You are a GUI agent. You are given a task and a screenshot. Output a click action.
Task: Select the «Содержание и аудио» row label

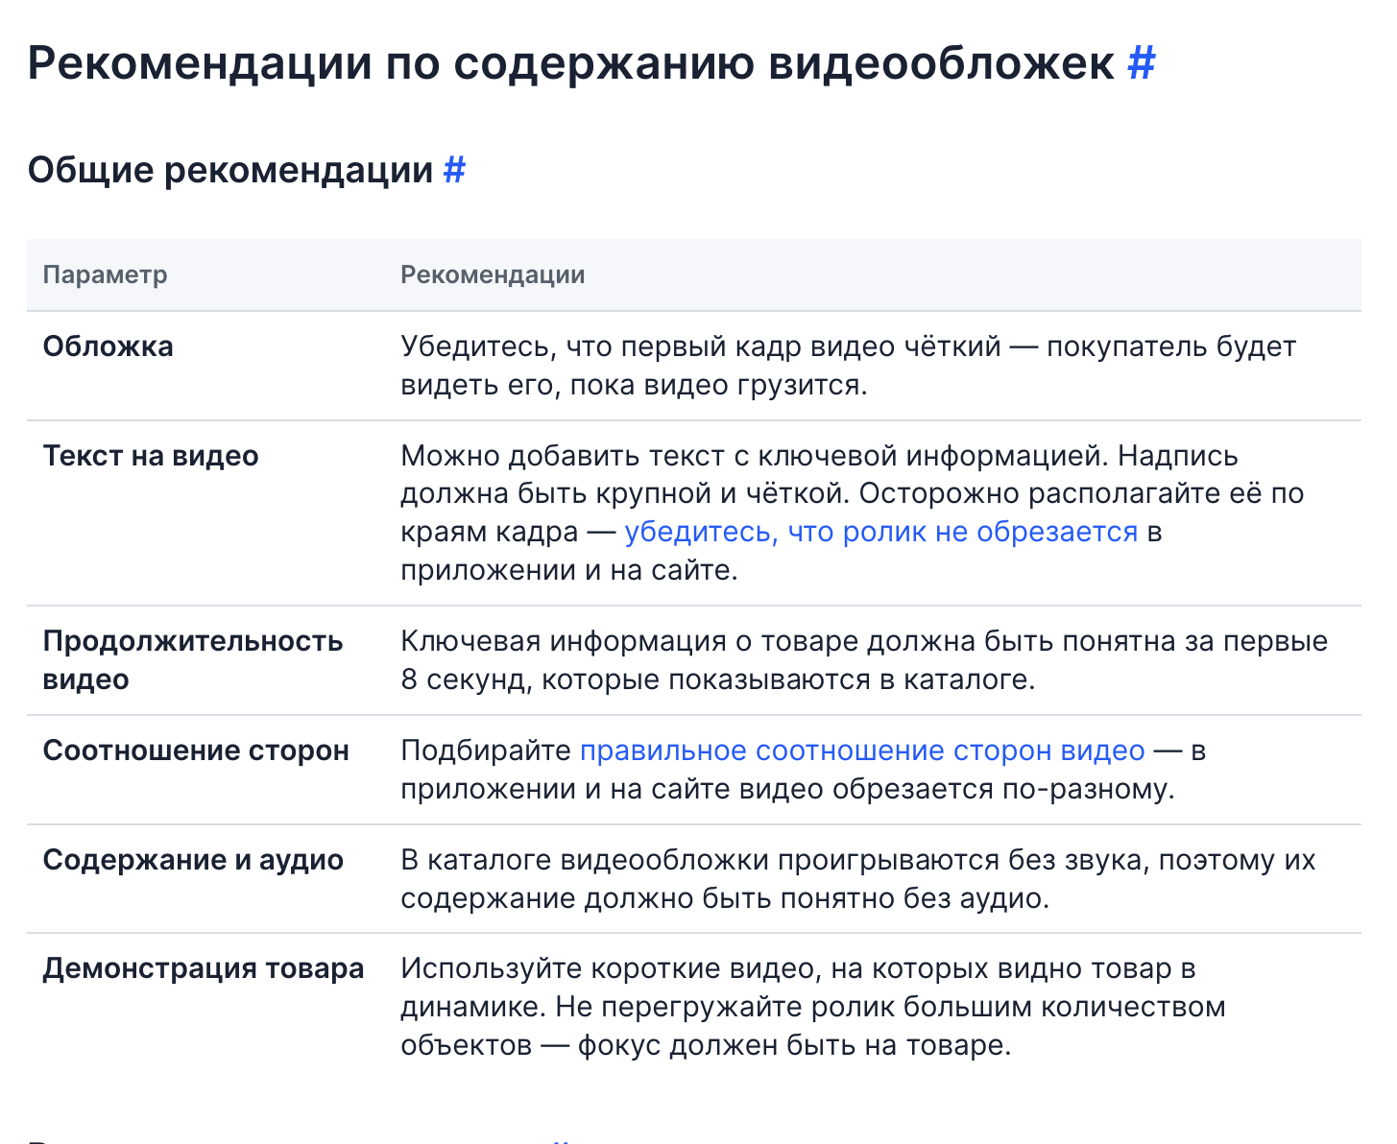click(x=193, y=860)
